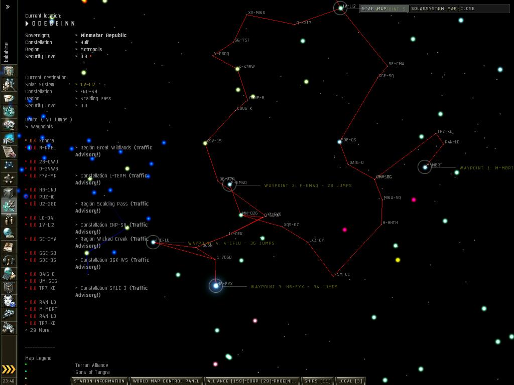Select the circled M-MBRT waypoint star
Image resolution: width=514 pixels, height=385 pixels.
click(x=425, y=167)
